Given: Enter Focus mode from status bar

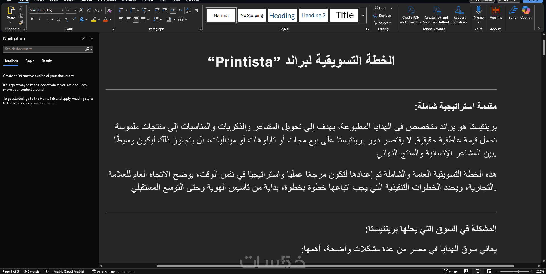Looking at the screenshot, I should pyautogui.click(x=451, y=271).
